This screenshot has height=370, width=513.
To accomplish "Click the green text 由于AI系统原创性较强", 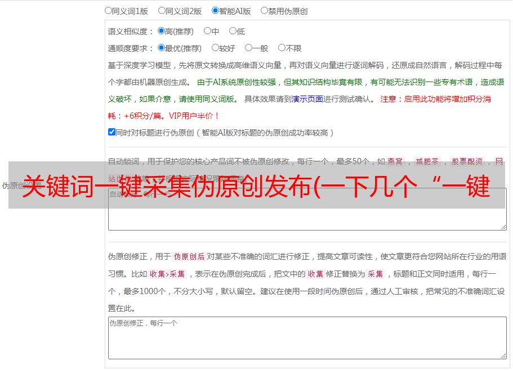I will point(237,82).
